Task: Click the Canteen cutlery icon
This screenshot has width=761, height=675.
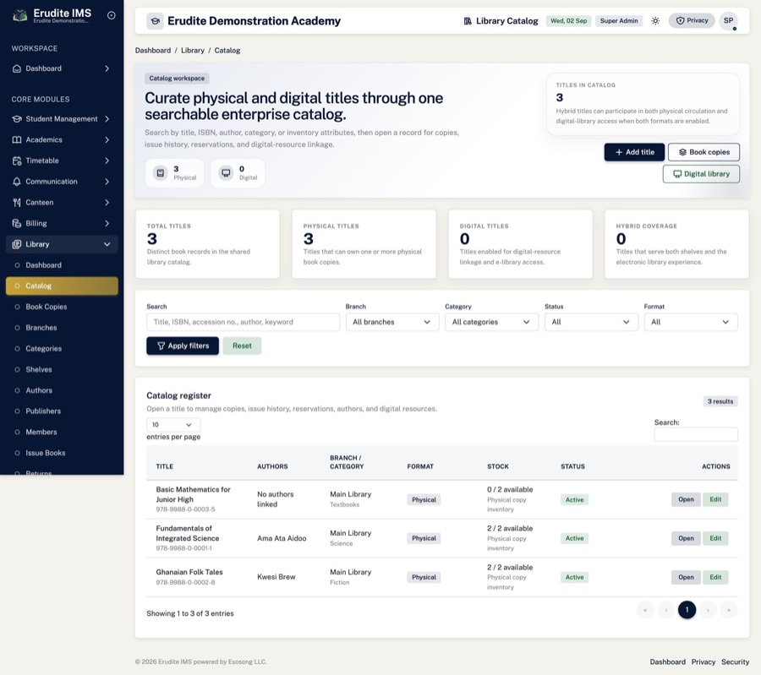Action: point(17,202)
